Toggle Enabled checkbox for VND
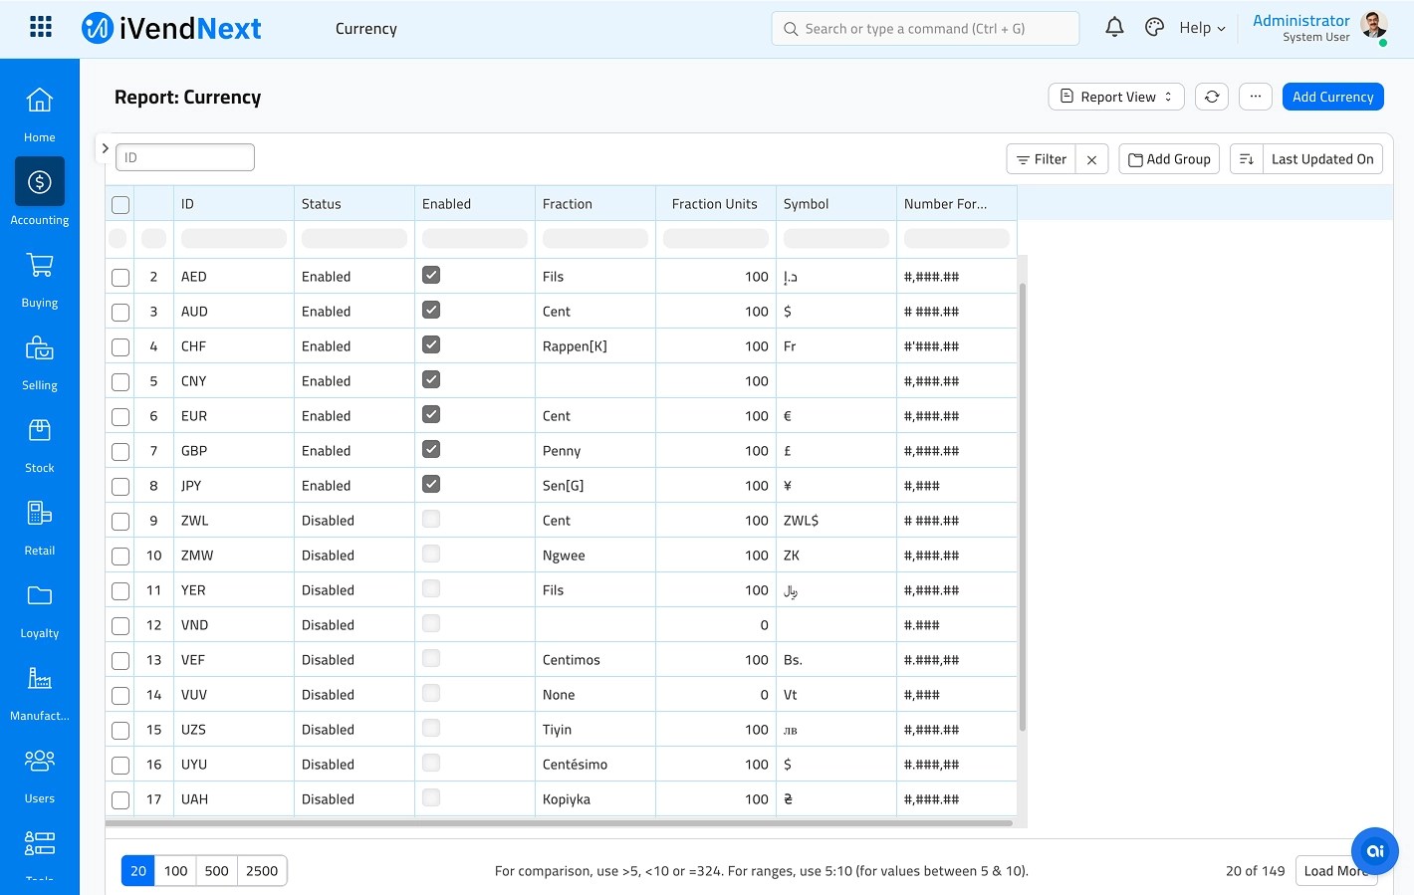The width and height of the screenshot is (1414, 895). [x=431, y=623]
